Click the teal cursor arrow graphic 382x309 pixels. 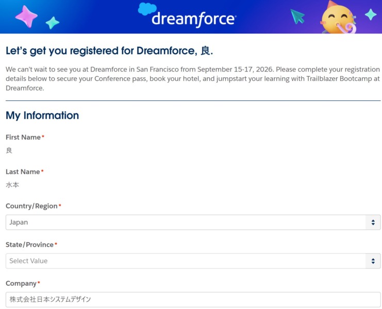pyautogui.click(x=297, y=16)
